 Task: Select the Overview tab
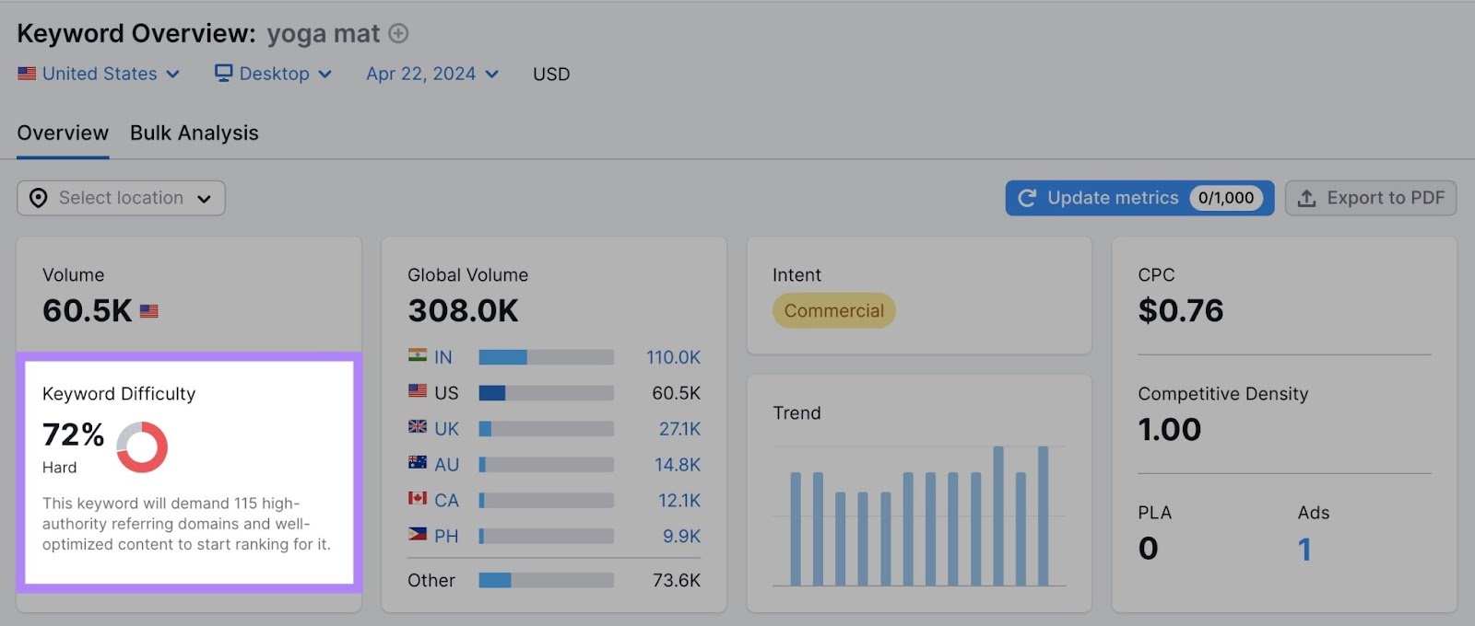(63, 133)
